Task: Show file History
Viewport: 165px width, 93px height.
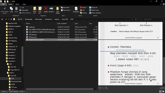Action: pos(84,13)
